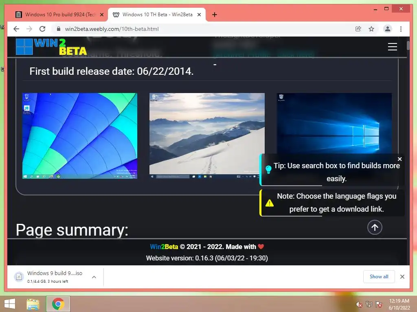Bookmark this page with the star
417x312 pixels.
point(371,29)
